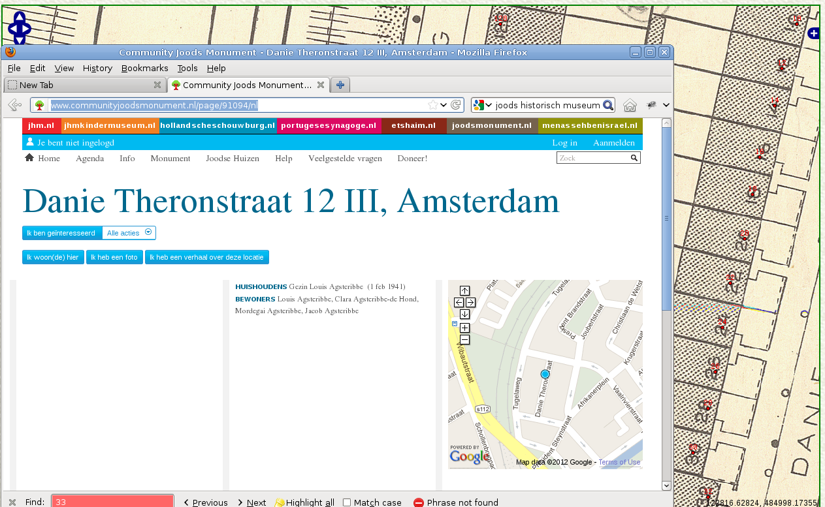Click the Ik ben geinteresseerd button
This screenshot has height=507, width=825.
[x=62, y=233]
